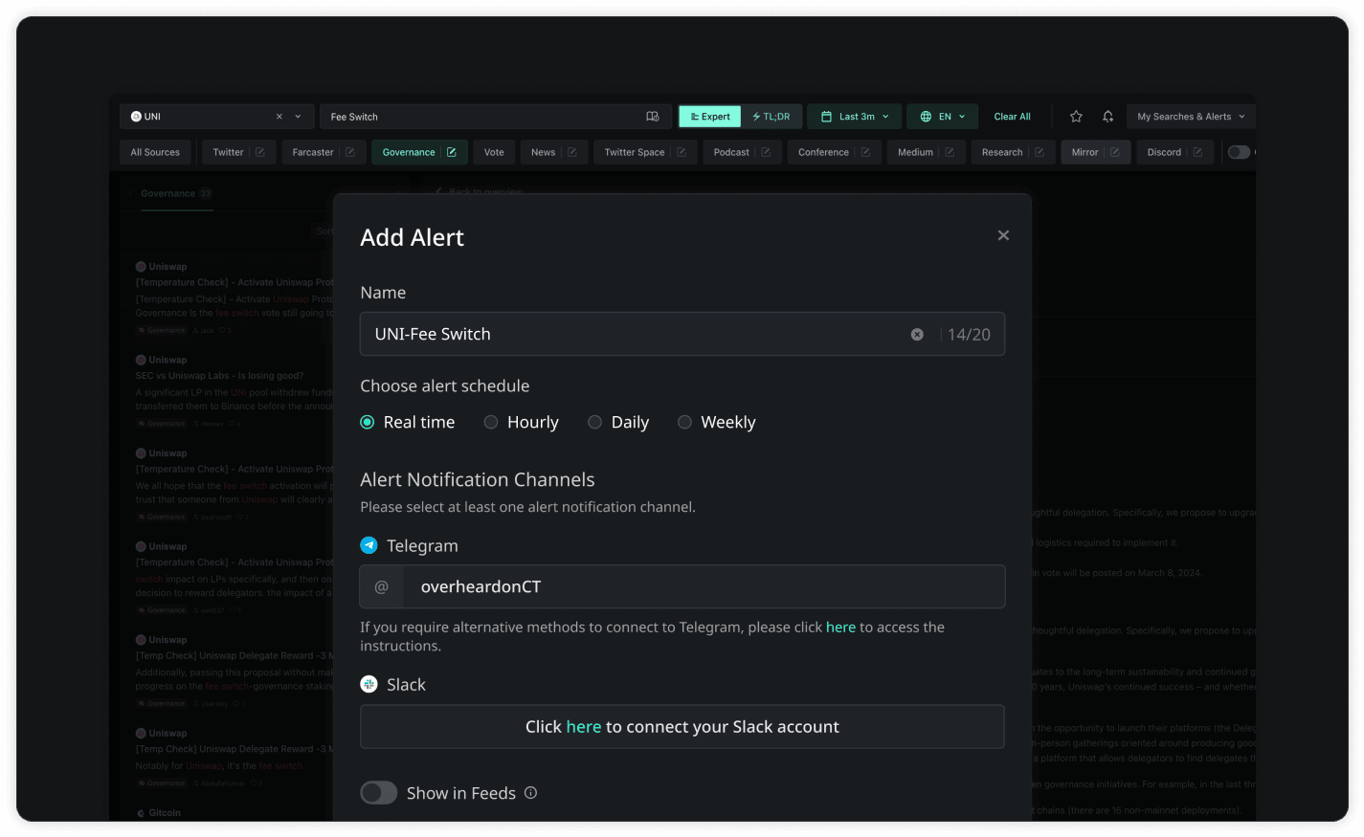Viewport: 1364px width, 837px height.
Task: Click the star favorite icon
Action: point(1076,117)
